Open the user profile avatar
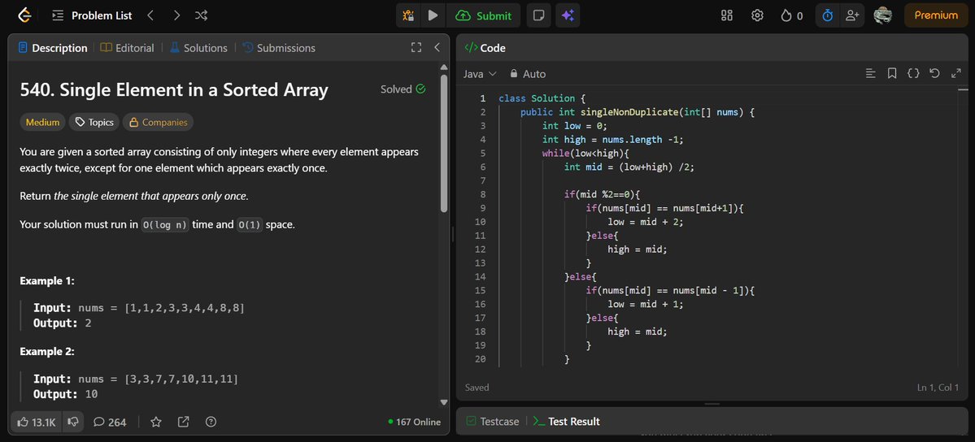Screen dimensions: 975x442 [883, 15]
